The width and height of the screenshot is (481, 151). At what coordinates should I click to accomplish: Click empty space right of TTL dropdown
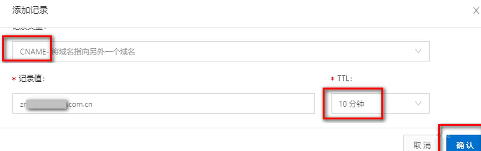click(x=454, y=104)
